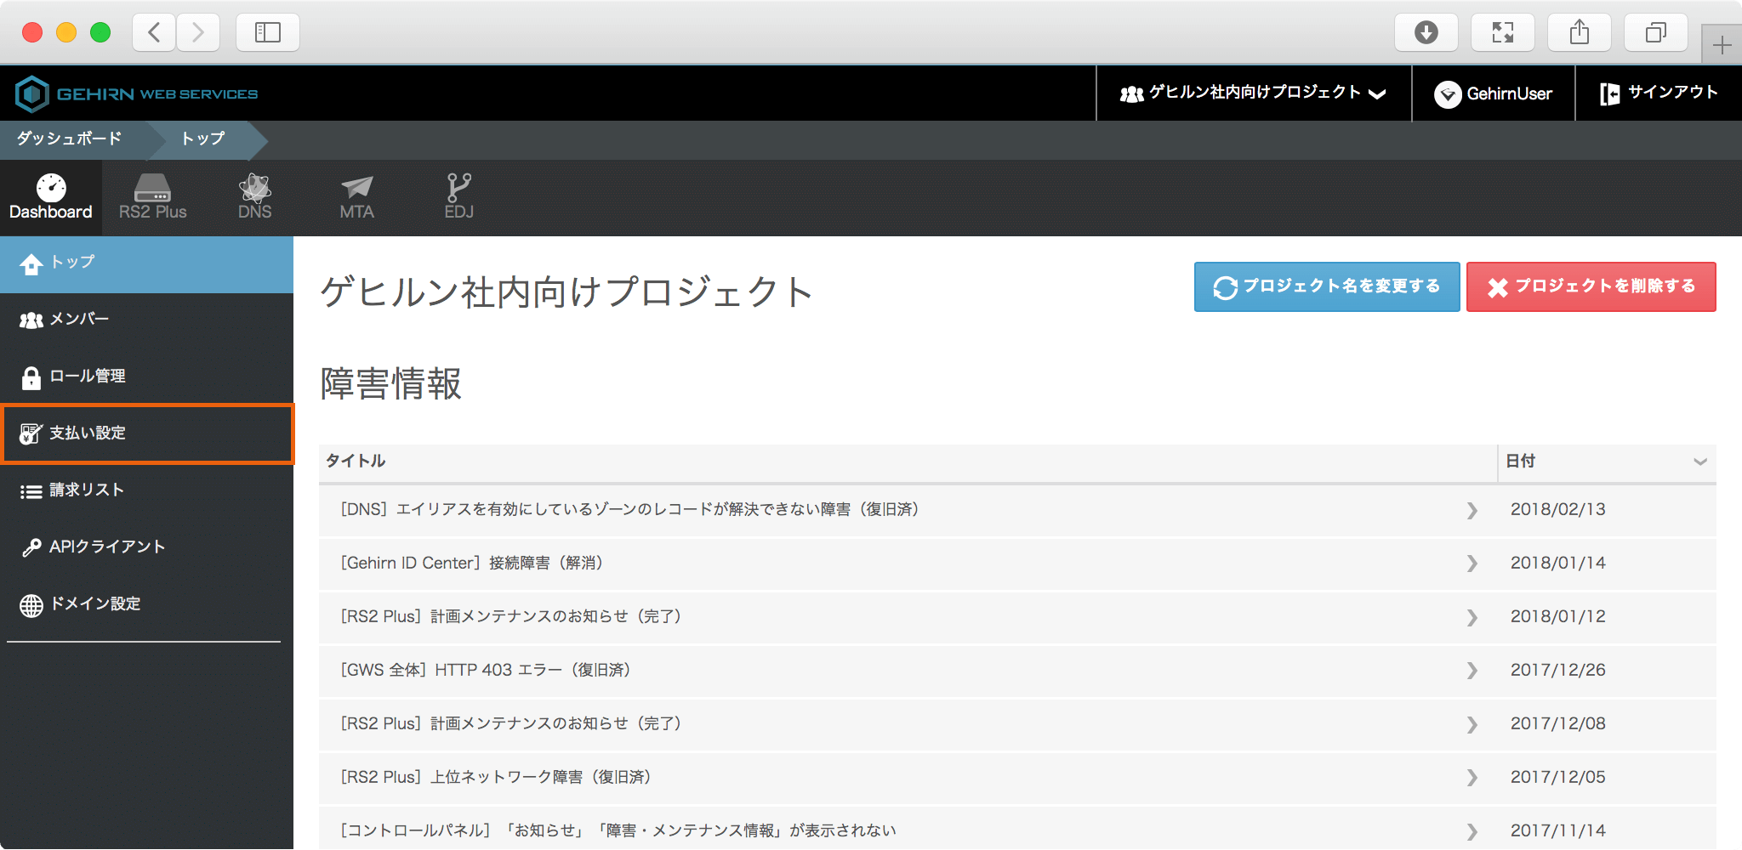Click the Gehirn Web Services logo
Viewport: 1742px width, 850px height.
pyautogui.click(x=137, y=93)
